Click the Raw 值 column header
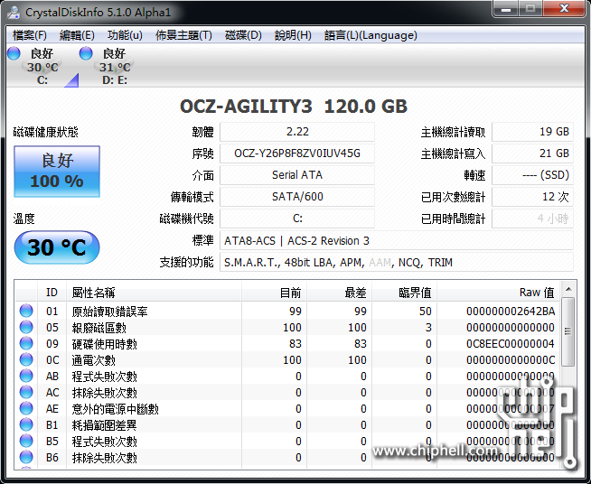Image resolution: width=591 pixels, height=484 pixels. tap(498, 292)
